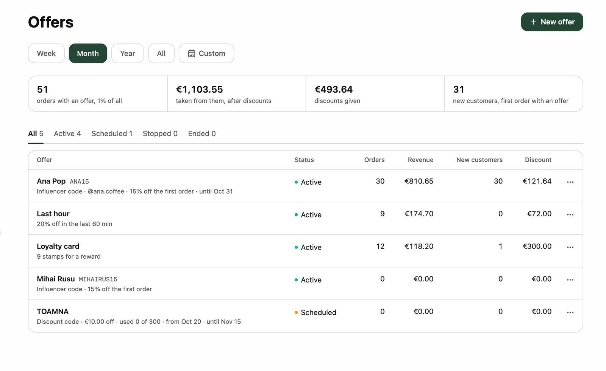The width and height of the screenshot is (606, 371).
Task: Click the €493.64 discounts given stat
Action: (375, 94)
